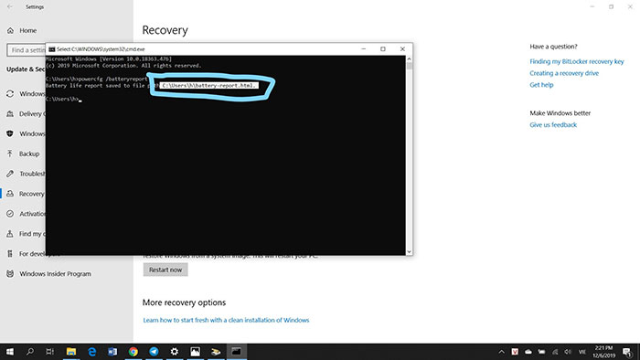The image size is (640, 360).
Task: Open Windows Security section
Action: coord(26,133)
